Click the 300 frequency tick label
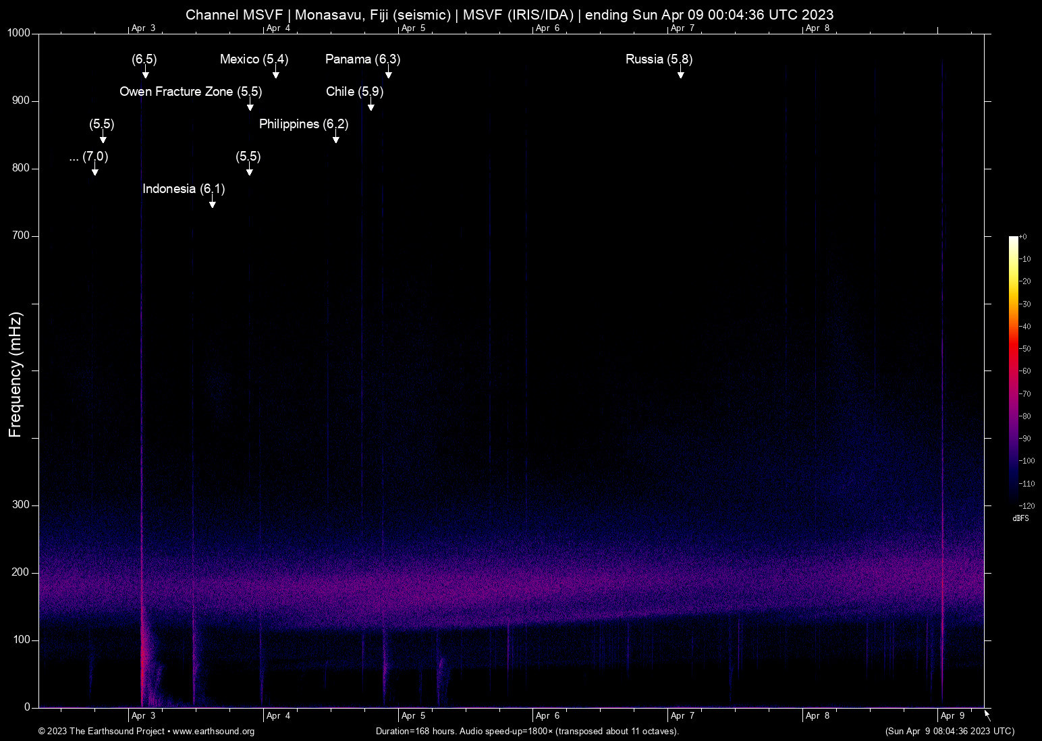Screen dimensions: 1042x741 pyautogui.click(x=22, y=505)
